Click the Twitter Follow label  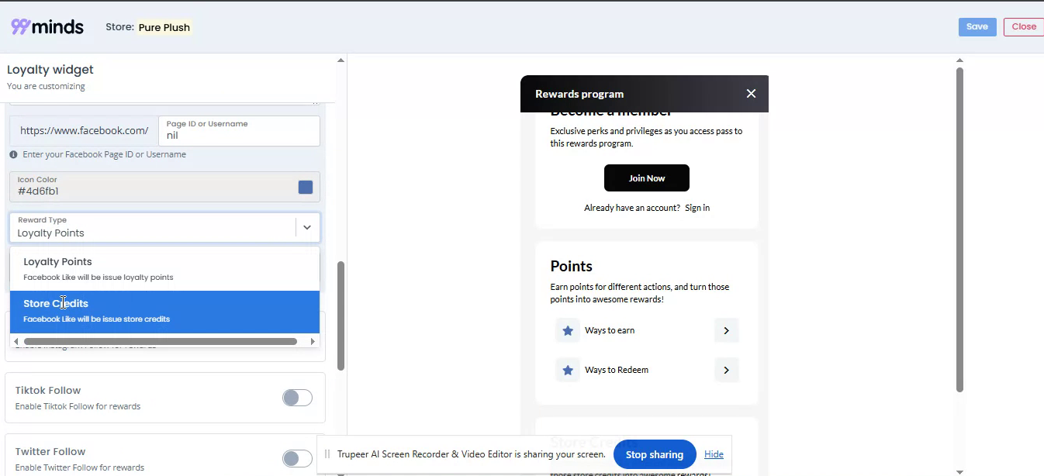pyautogui.click(x=50, y=451)
